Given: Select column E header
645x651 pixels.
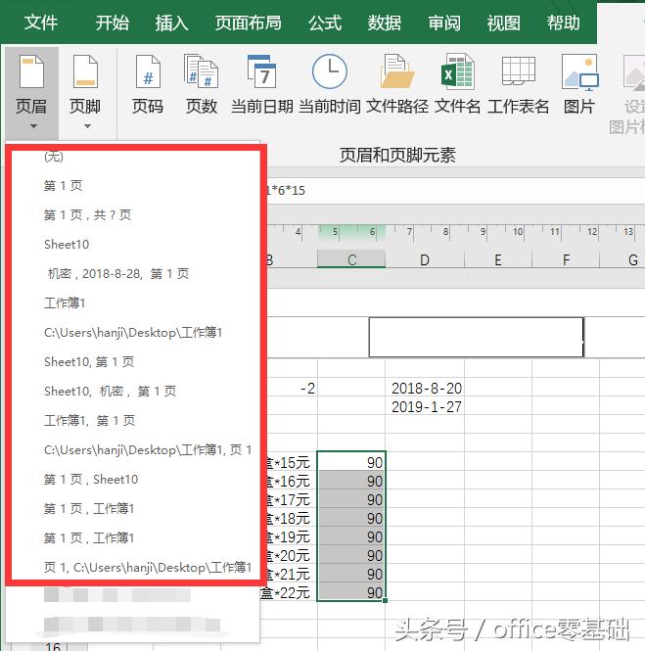Looking at the screenshot, I should pos(498,259).
